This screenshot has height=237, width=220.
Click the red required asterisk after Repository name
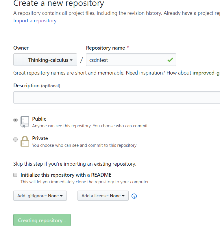tap(128, 48)
